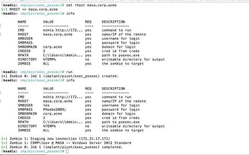
Task: Click 'password for login' in the PHoebe2009; row
Action: [121, 109]
